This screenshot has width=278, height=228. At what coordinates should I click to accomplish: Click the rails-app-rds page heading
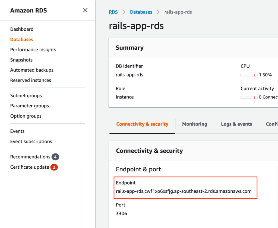click(136, 26)
